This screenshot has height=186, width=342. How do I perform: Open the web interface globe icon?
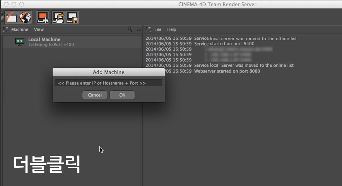[25, 17]
